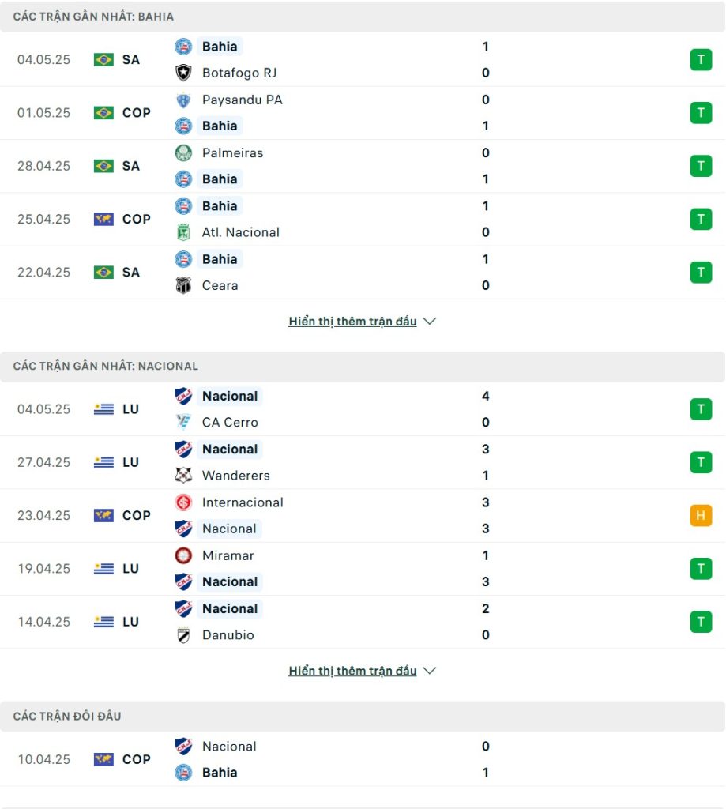Click the Miramar team crest
Image resolution: width=726 pixels, height=809 pixels.
click(183, 555)
